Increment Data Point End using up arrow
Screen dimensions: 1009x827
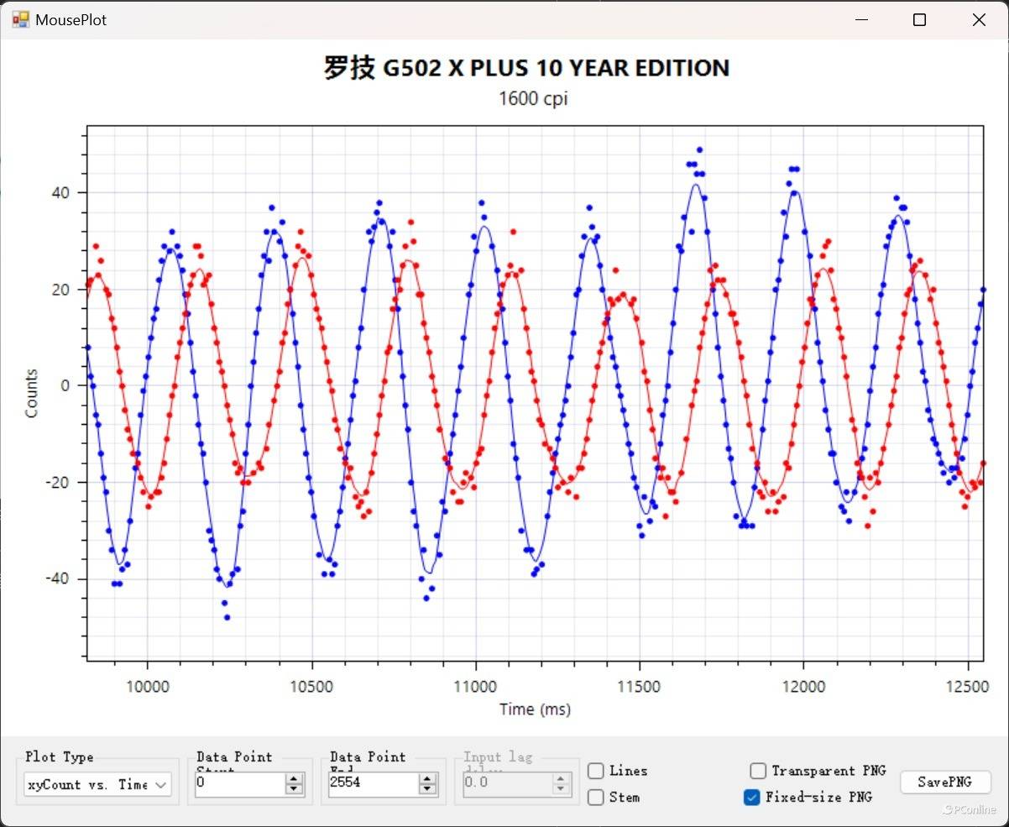pyautogui.click(x=428, y=779)
